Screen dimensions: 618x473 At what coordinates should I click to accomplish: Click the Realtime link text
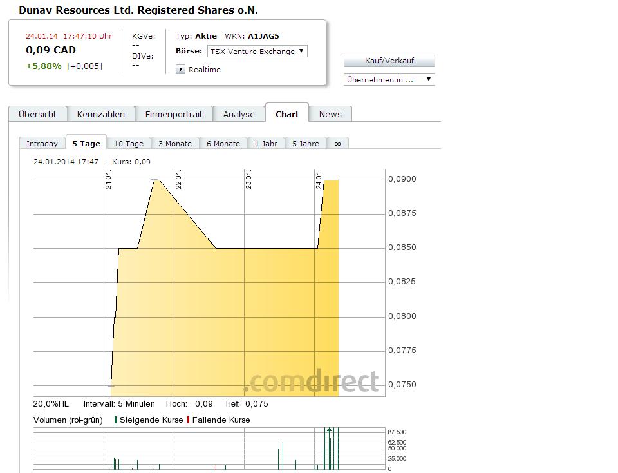point(205,70)
